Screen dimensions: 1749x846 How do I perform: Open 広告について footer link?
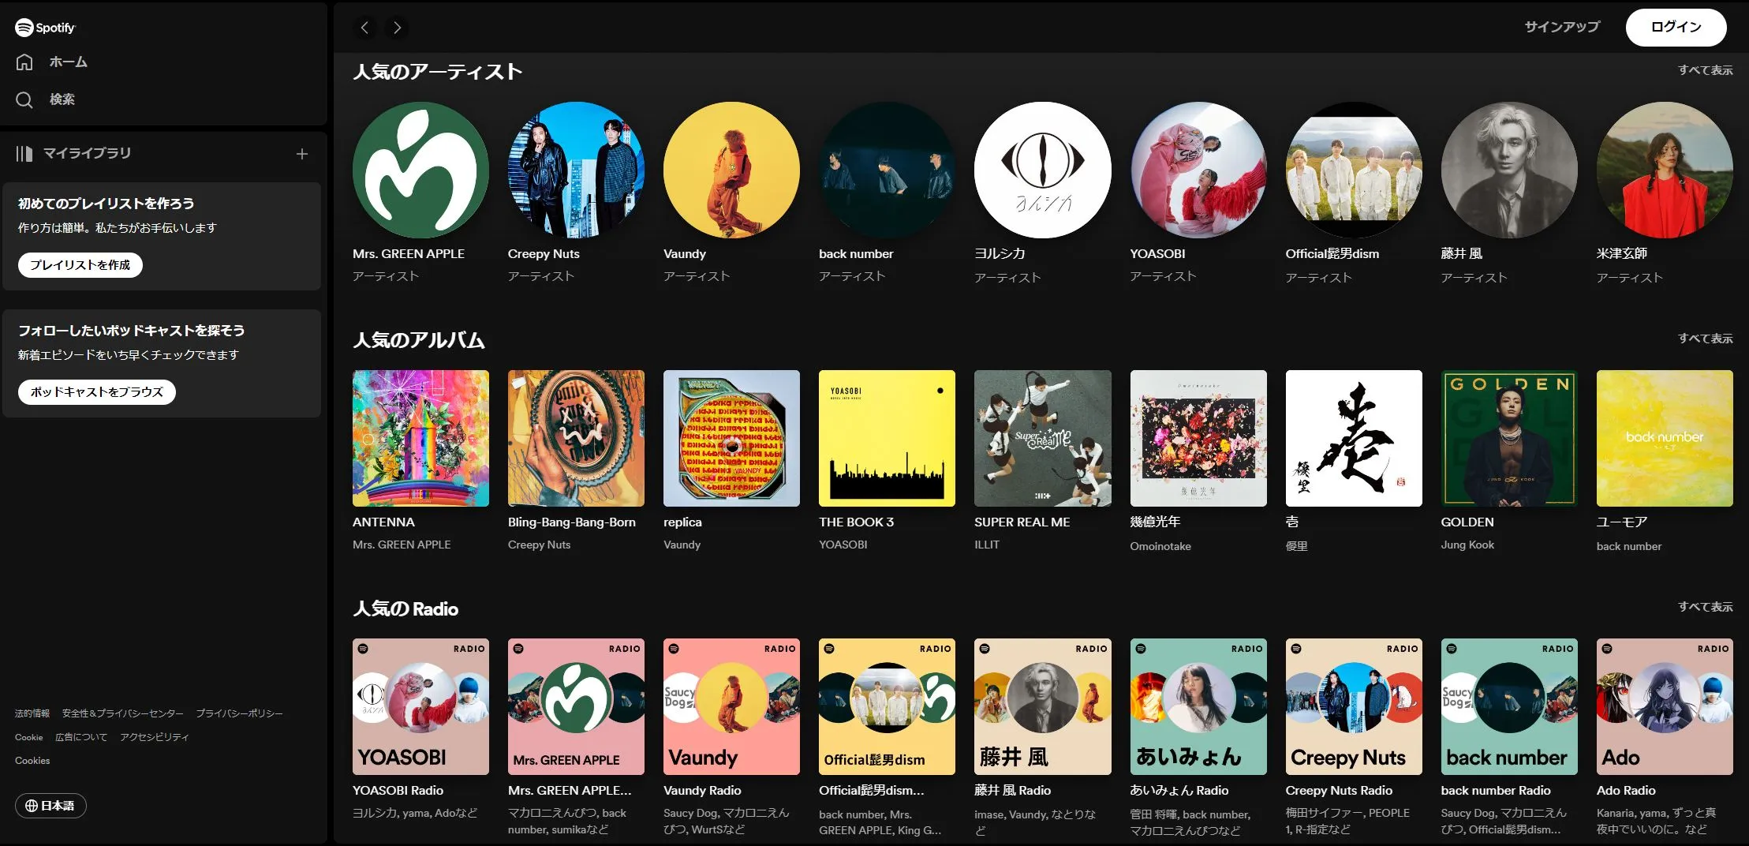tap(81, 737)
